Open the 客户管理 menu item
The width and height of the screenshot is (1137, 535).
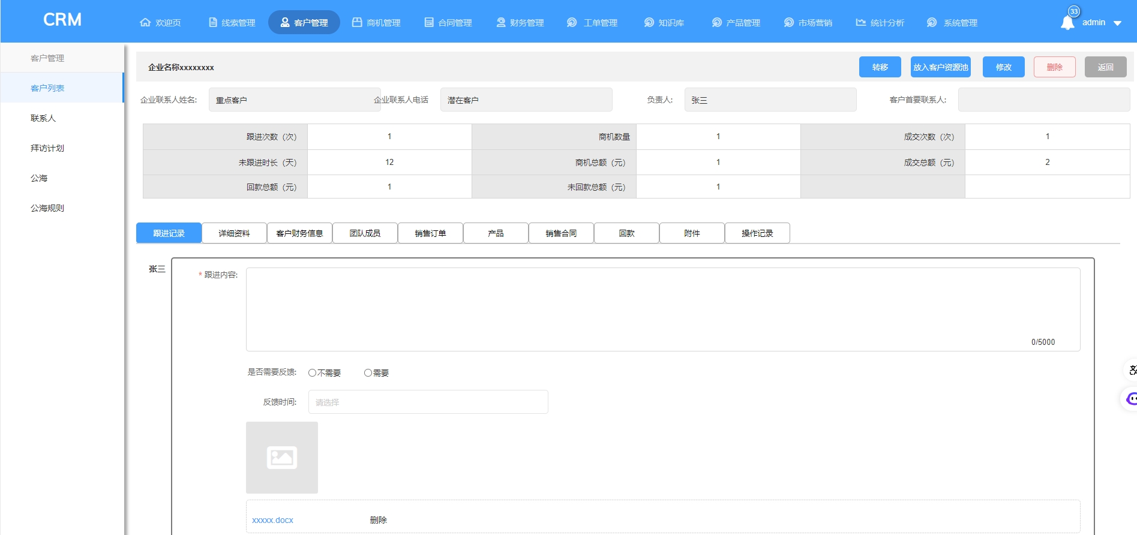click(x=304, y=22)
